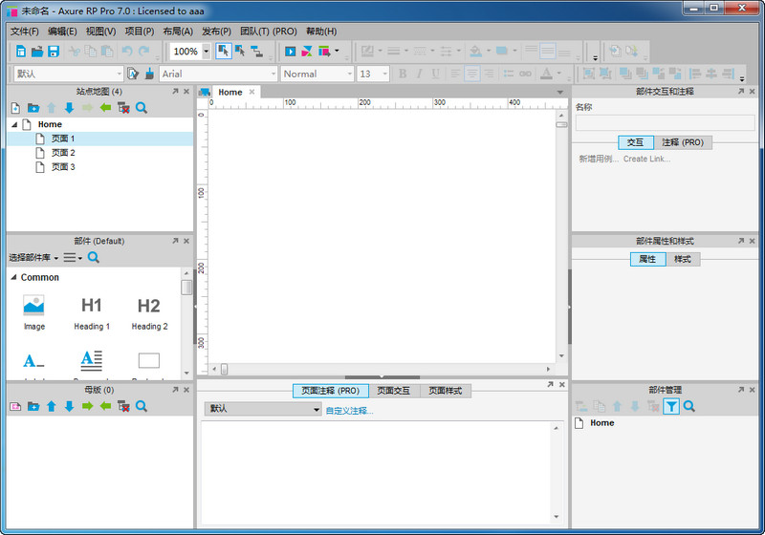Open the 编辑(E) menu

pyautogui.click(x=62, y=32)
